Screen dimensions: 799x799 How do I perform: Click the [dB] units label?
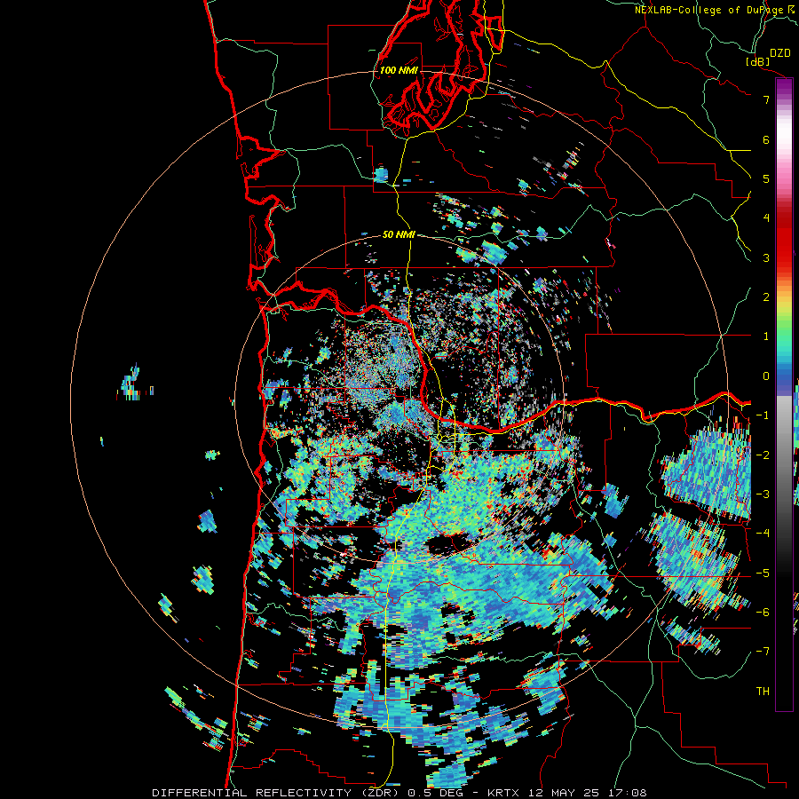coord(758,61)
